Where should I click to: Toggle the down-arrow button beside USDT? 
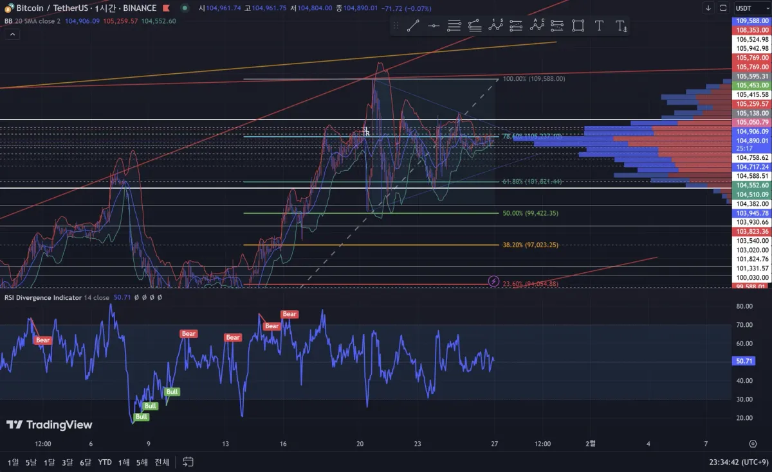point(708,8)
